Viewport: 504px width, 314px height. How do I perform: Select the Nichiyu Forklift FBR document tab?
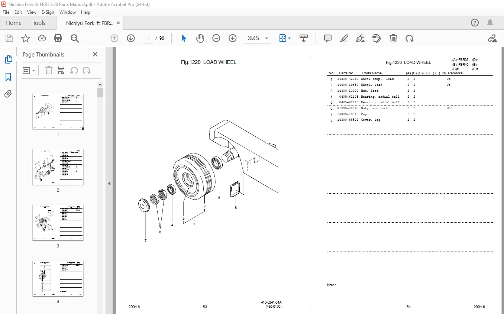(90, 23)
